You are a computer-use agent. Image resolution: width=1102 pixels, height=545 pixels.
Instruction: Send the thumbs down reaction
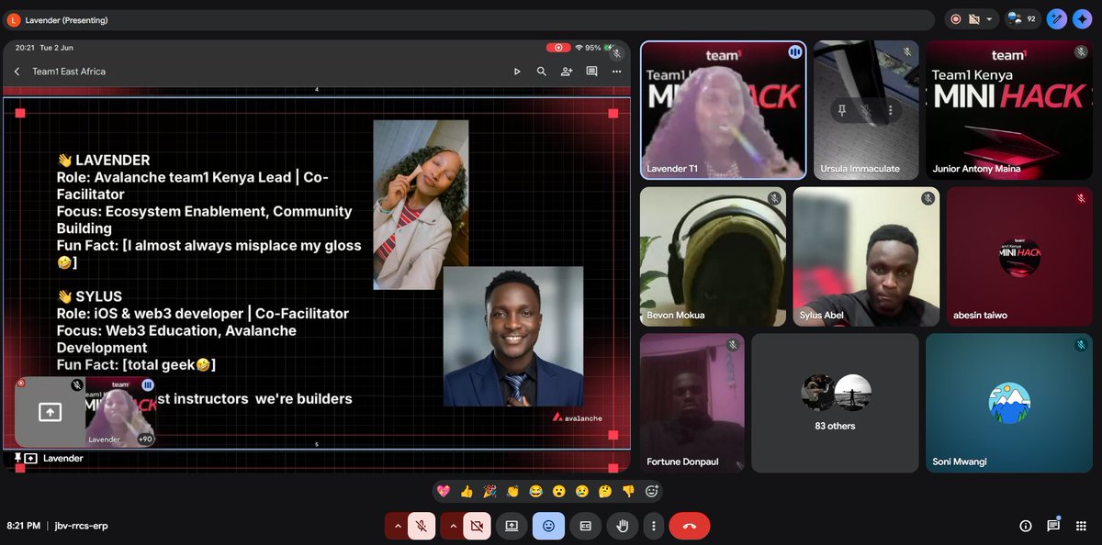click(x=628, y=491)
